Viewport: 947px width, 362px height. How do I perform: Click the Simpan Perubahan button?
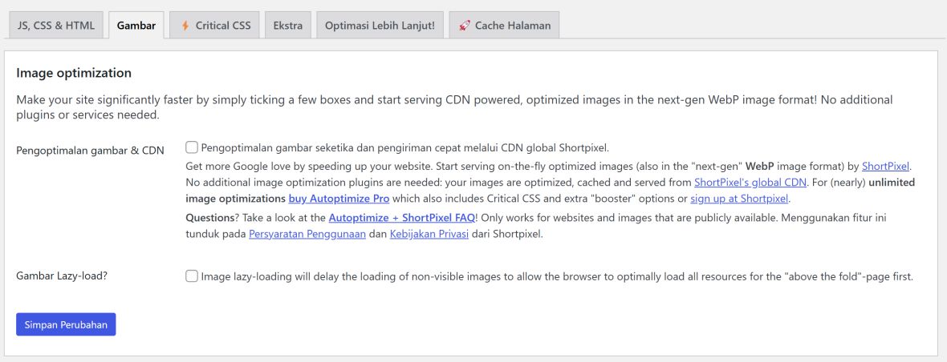point(66,324)
